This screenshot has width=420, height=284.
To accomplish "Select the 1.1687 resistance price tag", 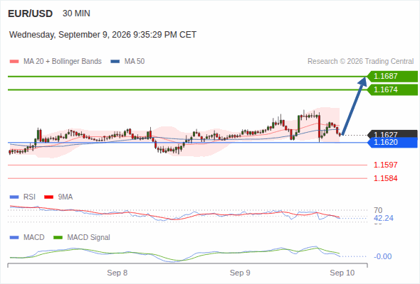I will (393, 77).
